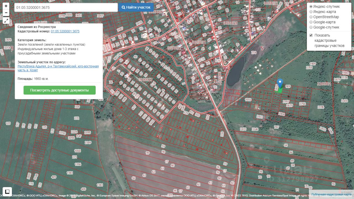The width and height of the screenshot is (354, 199).
Task: Click the blue location pin marker
Action: (280, 83)
